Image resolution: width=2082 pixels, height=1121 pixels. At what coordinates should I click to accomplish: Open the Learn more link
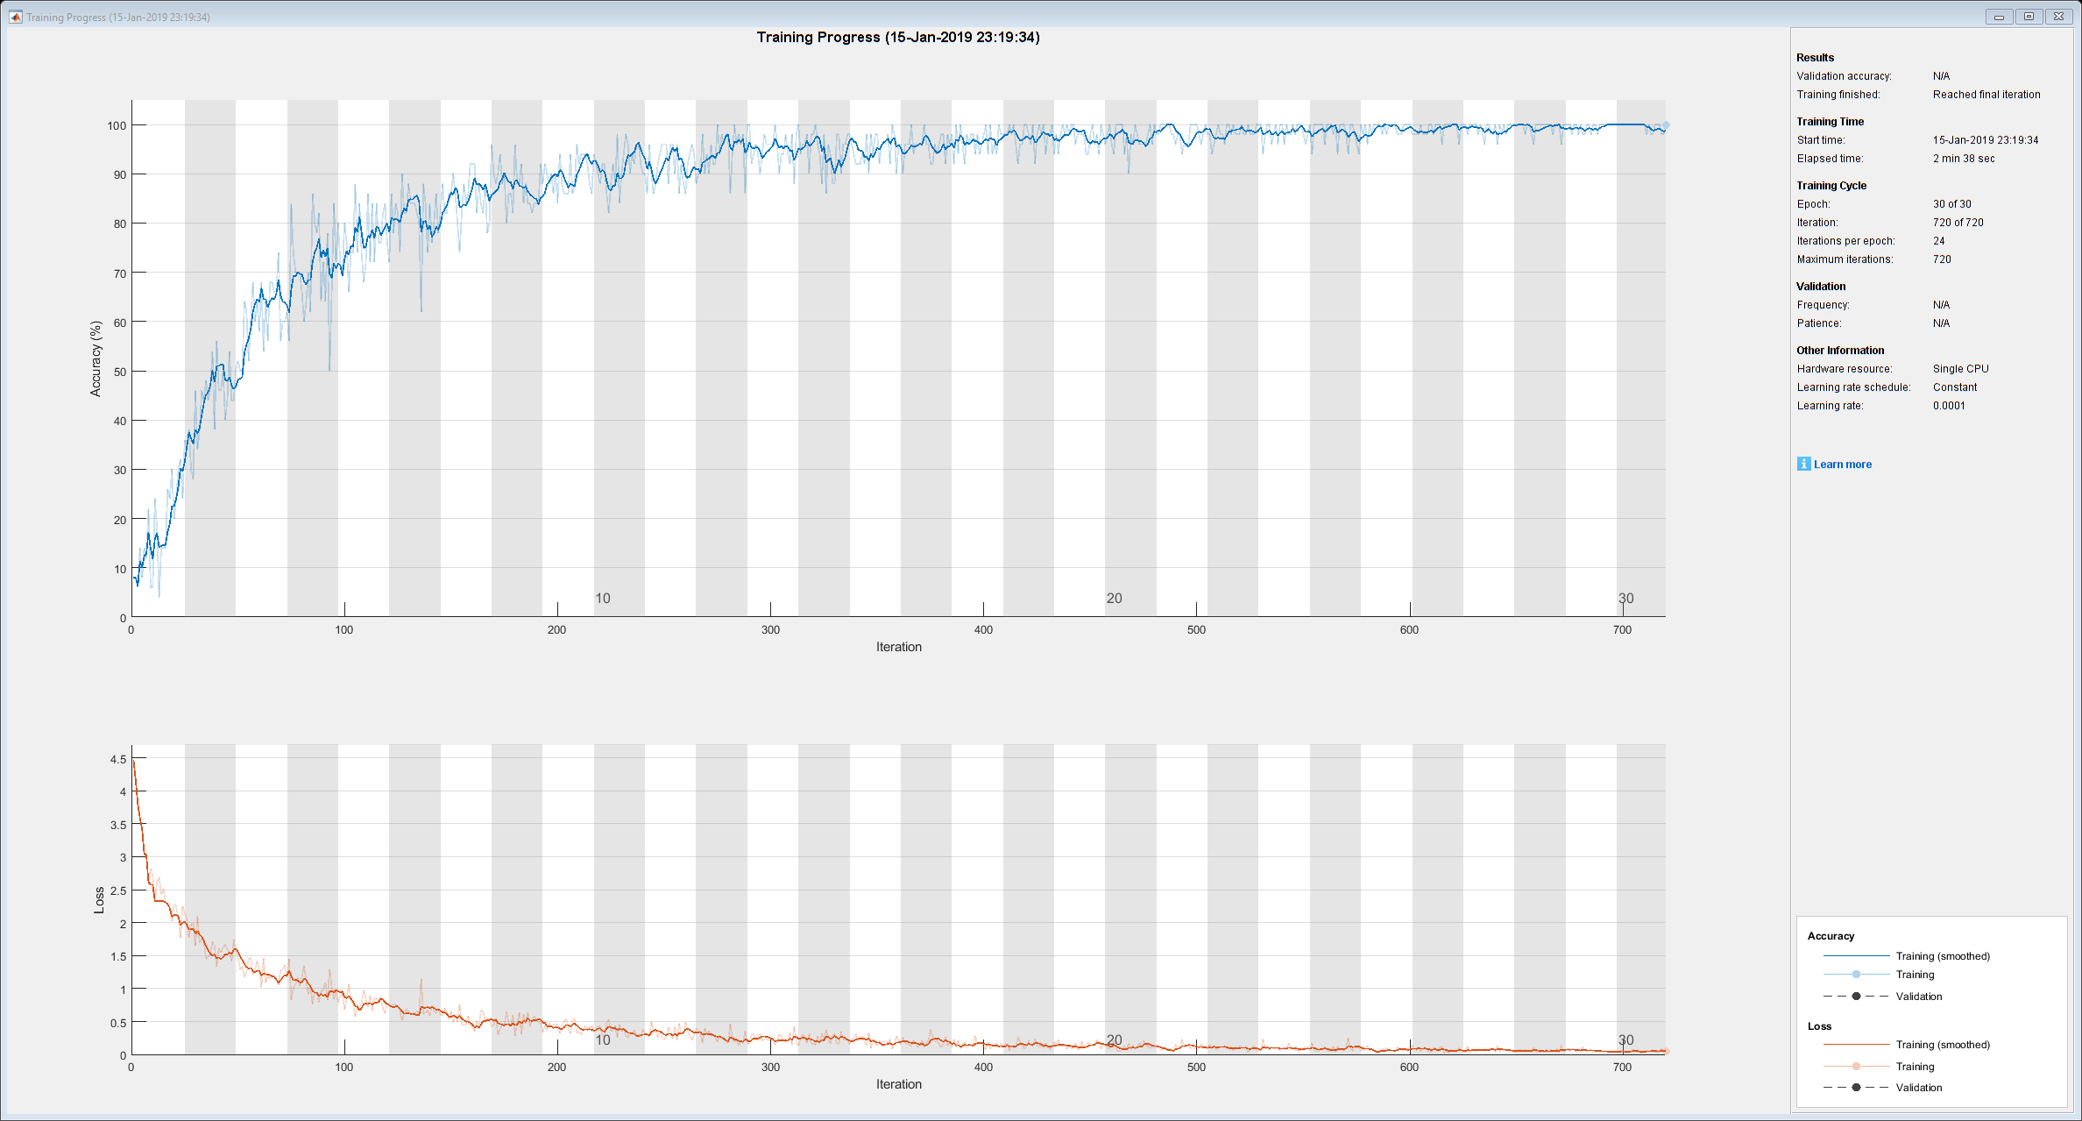click(x=1842, y=465)
